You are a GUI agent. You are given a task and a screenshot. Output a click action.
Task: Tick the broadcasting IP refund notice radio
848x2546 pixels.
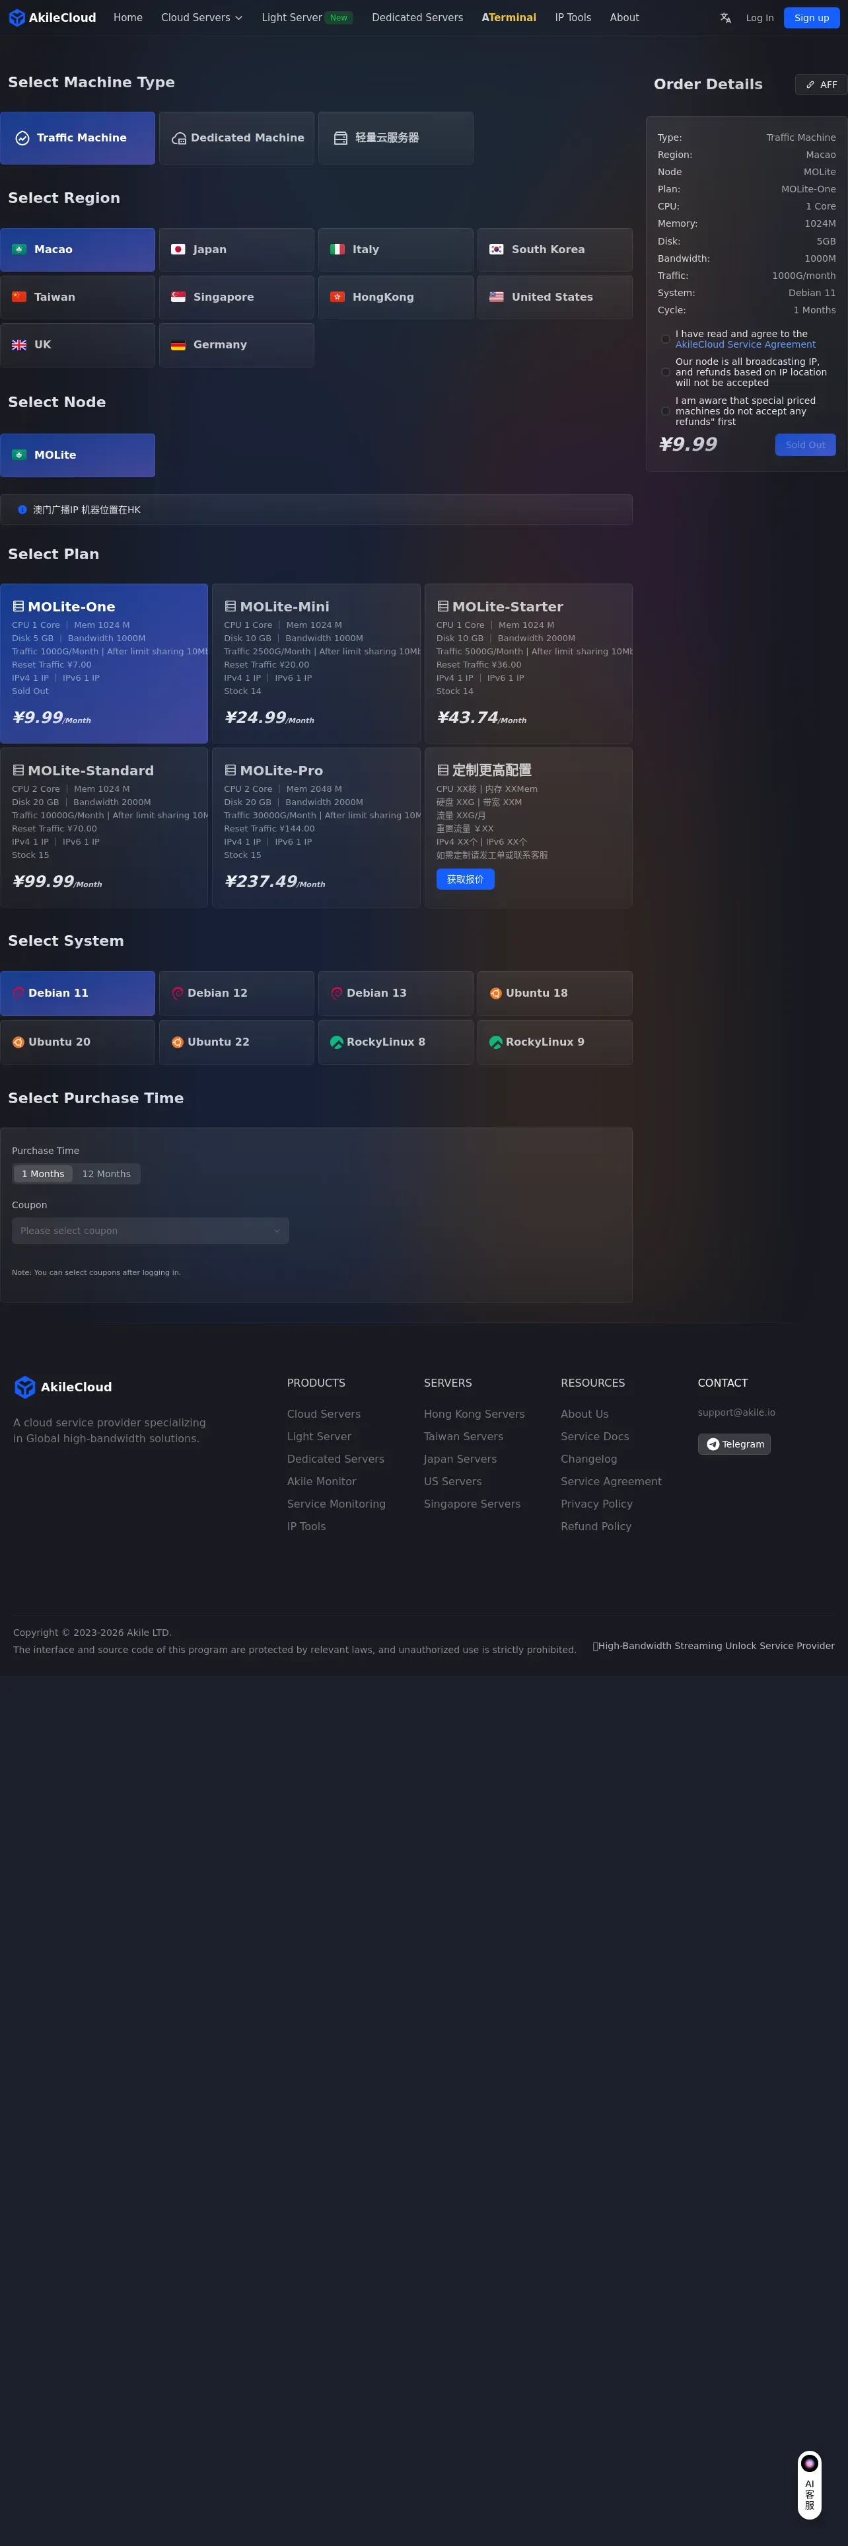[x=665, y=373]
